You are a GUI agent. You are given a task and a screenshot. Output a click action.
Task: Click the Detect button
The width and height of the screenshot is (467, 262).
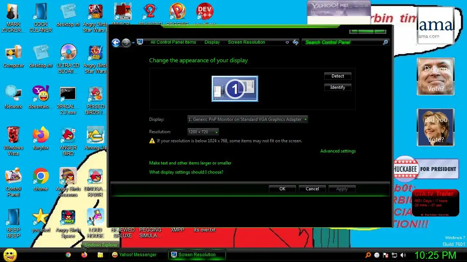pyautogui.click(x=338, y=76)
